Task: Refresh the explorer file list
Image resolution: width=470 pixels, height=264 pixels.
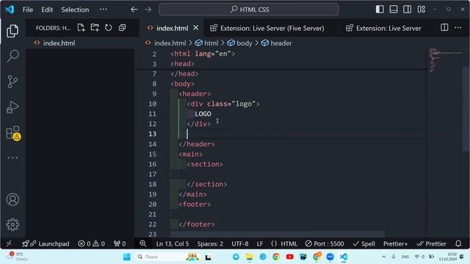Action: click(x=108, y=28)
